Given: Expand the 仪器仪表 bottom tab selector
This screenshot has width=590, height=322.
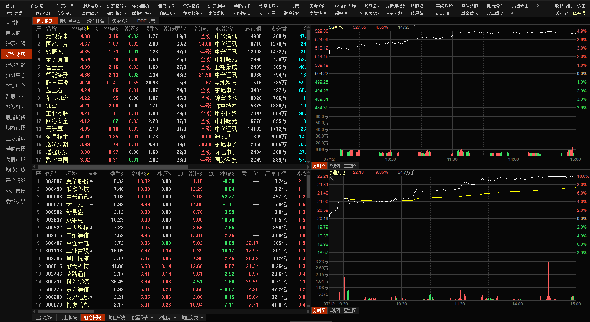Looking at the screenshot, I should point(143,317).
